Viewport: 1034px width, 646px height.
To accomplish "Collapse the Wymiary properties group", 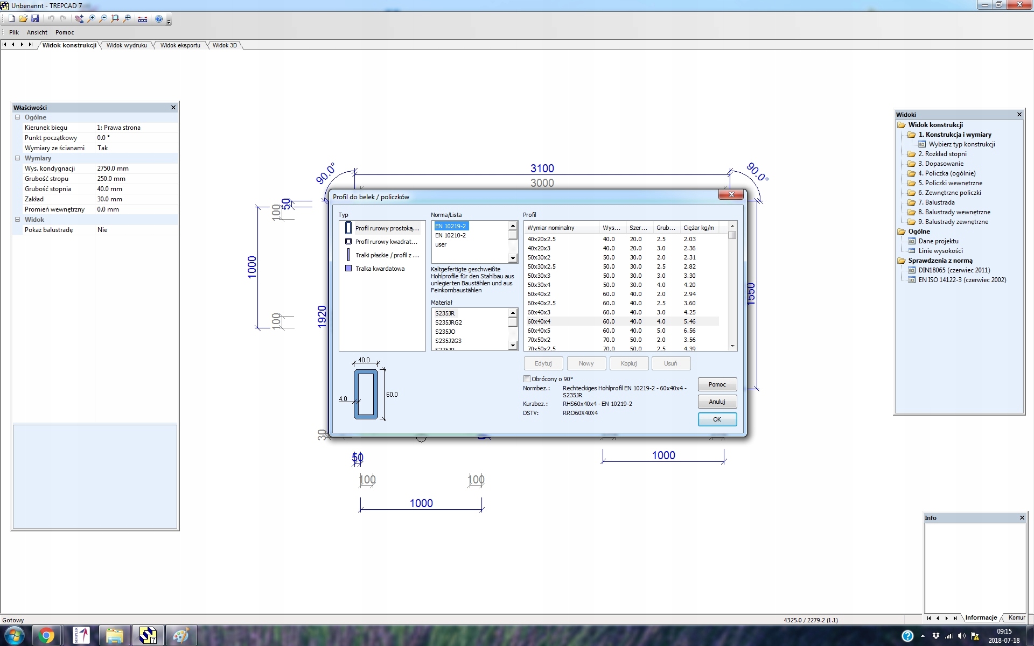I will [17, 158].
